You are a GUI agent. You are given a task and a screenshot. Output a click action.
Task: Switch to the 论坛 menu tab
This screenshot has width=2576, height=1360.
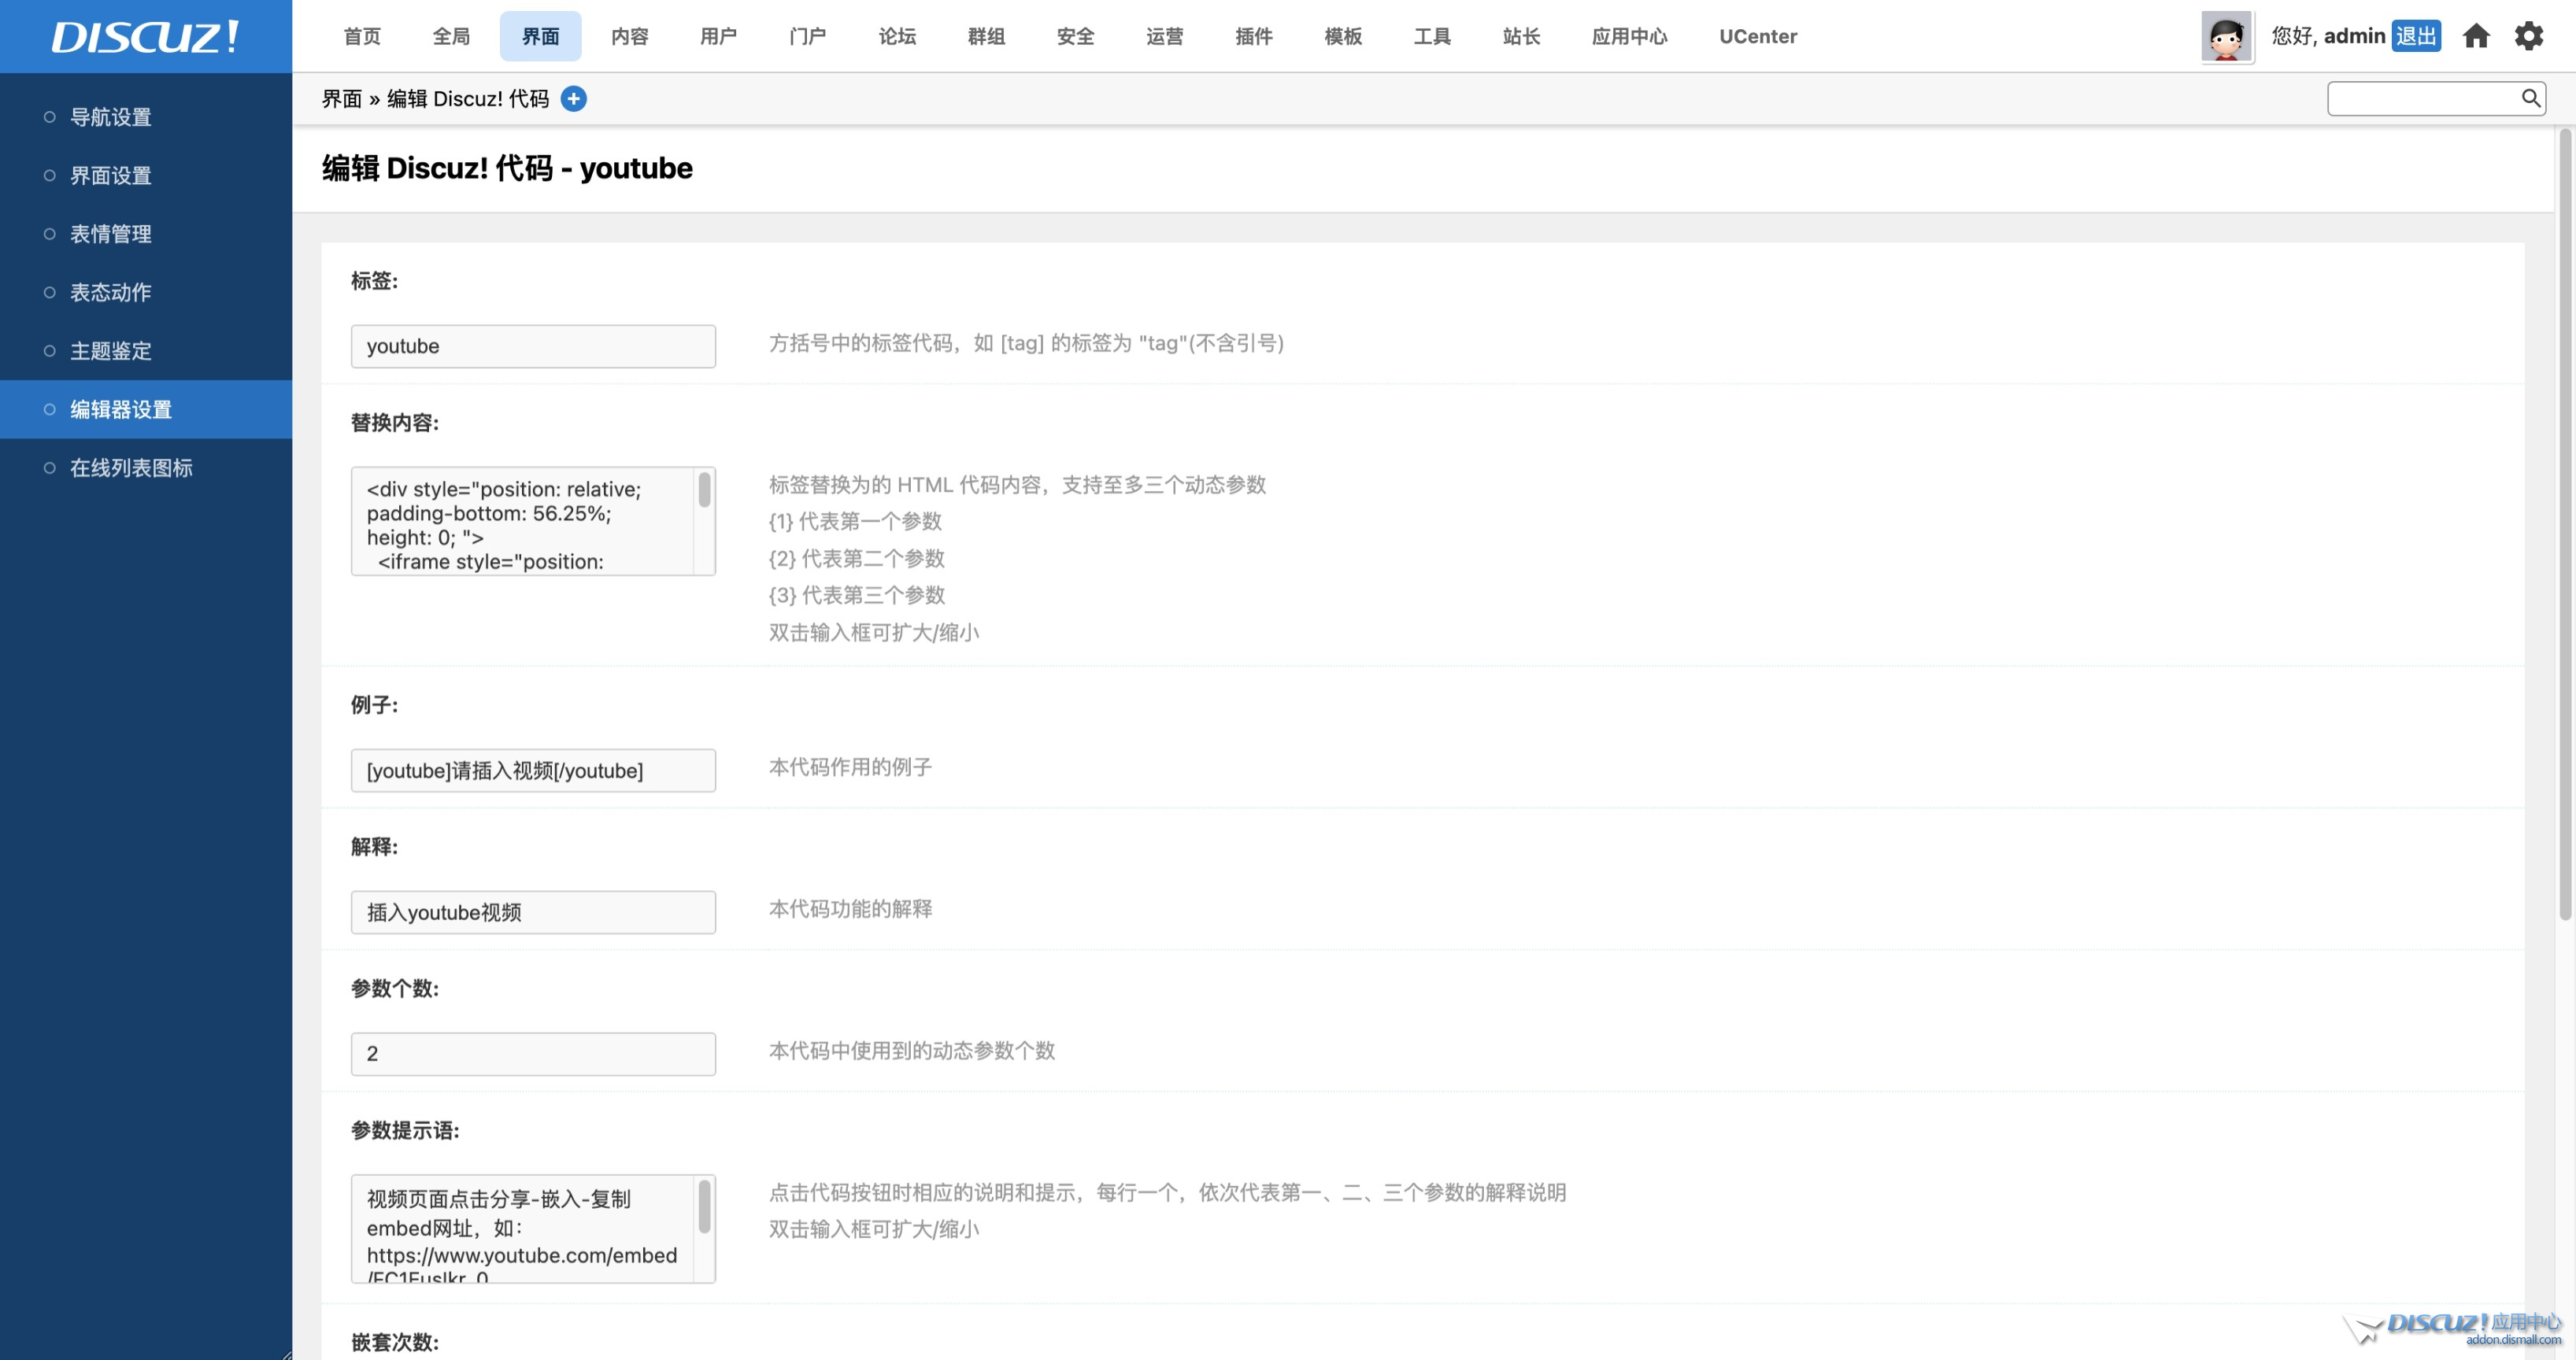897,36
